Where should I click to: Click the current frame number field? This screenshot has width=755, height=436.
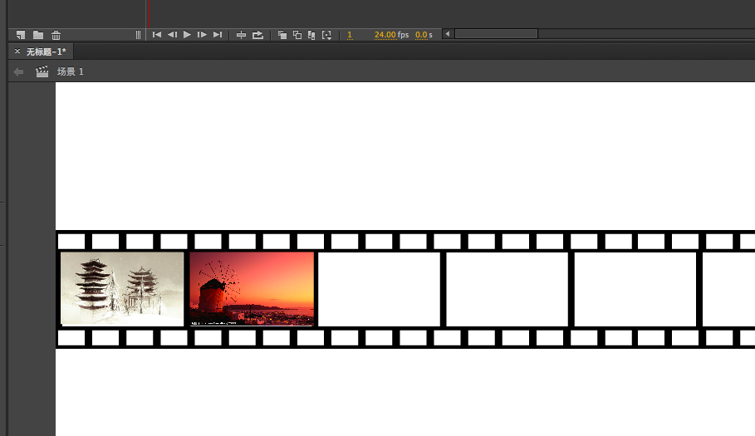click(350, 35)
